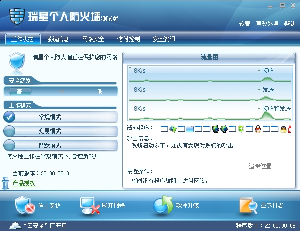Click the globe with green arrow program icon
Image resolution: width=300 pixels, height=231 pixels.
pyautogui.click(x=173, y=129)
